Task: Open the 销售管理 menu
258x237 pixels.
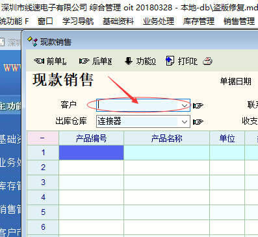Action: tap(239, 21)
